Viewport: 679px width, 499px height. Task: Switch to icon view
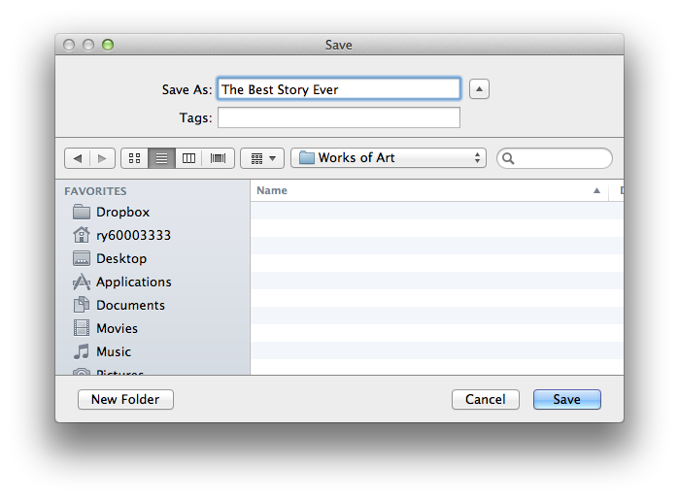click(135, 158)
